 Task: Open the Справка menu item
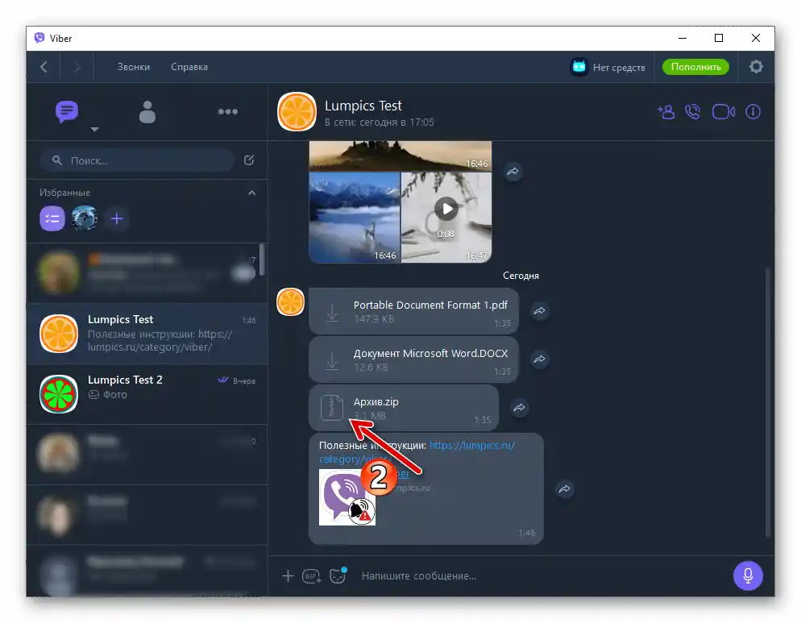click(x=189, y=67)
